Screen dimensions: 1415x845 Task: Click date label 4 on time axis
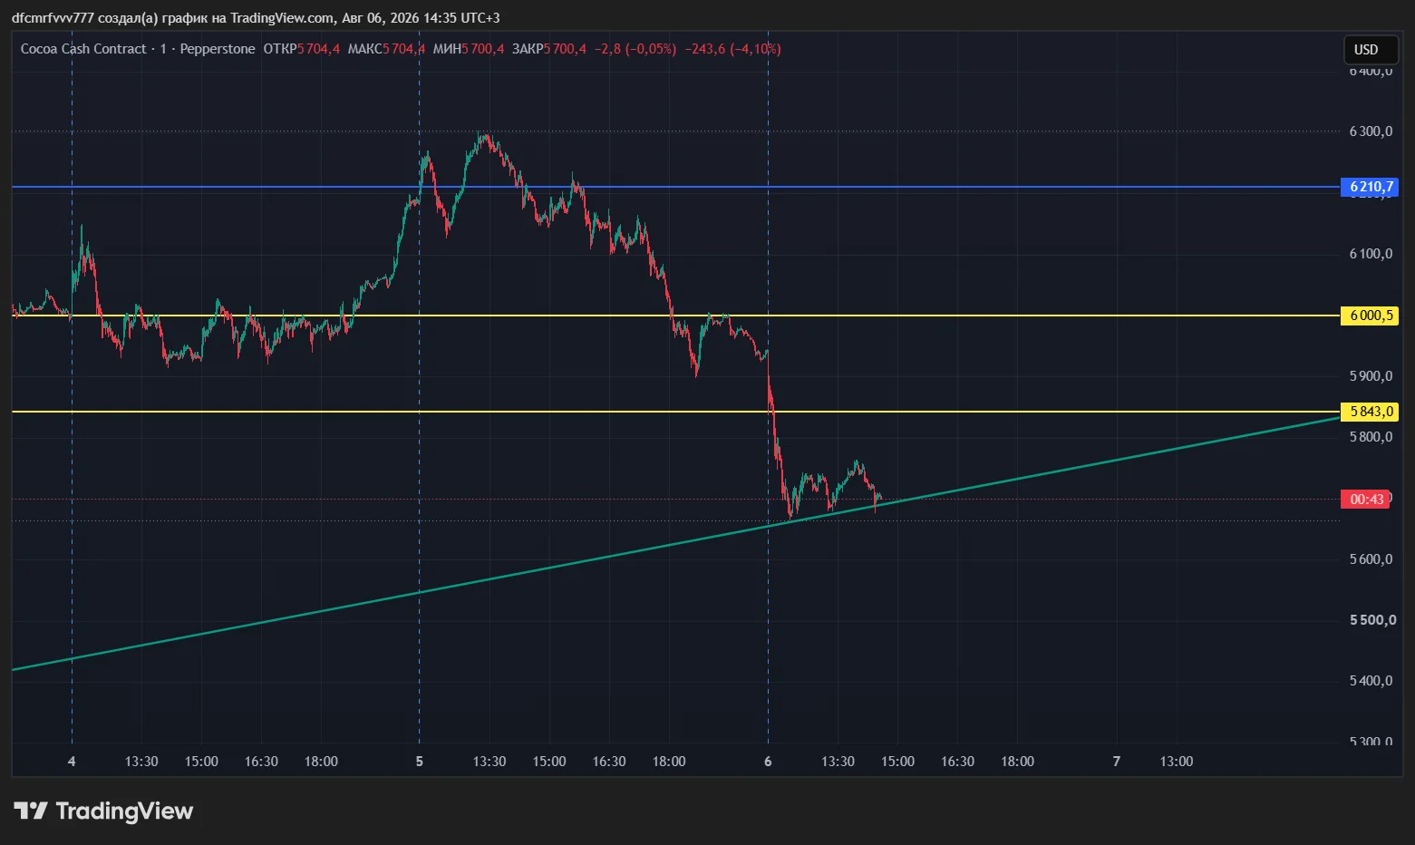pos(72,762)
